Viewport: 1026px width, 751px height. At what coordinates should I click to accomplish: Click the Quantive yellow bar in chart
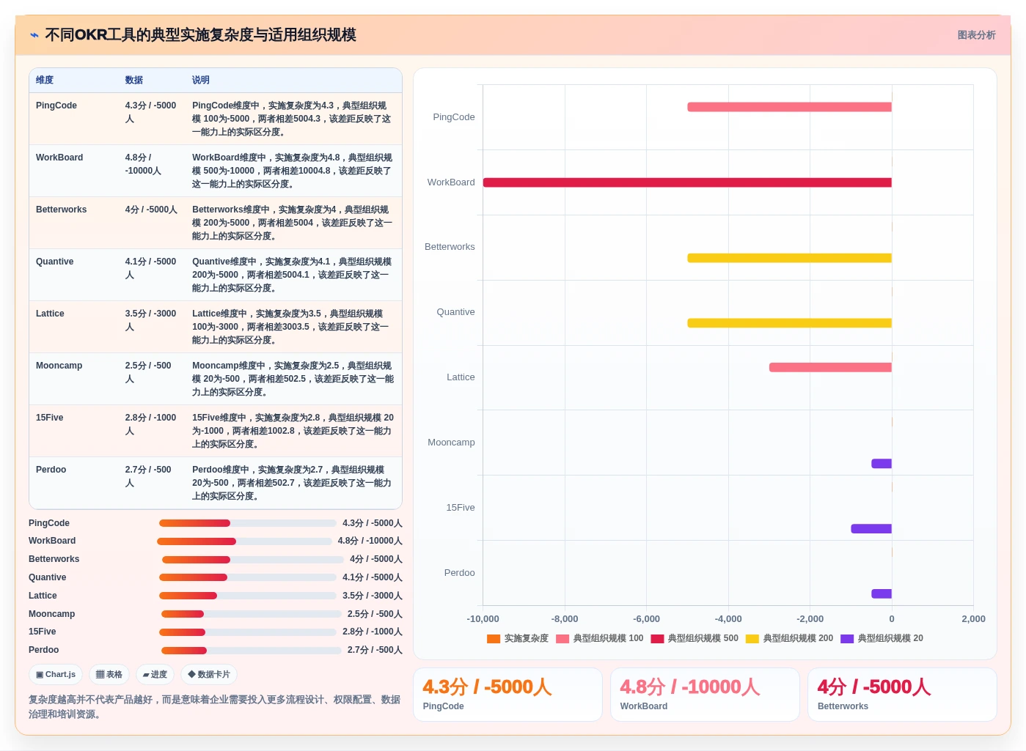(789, 323)
